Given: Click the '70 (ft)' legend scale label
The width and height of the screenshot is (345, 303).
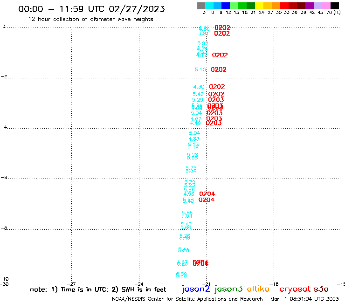Looking at the screenshot, I should tap(333, 13).
